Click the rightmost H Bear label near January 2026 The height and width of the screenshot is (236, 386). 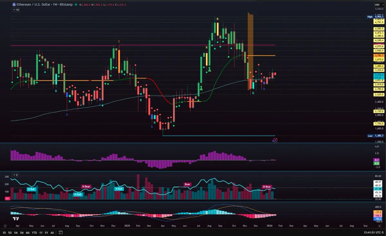click(267, 186)
